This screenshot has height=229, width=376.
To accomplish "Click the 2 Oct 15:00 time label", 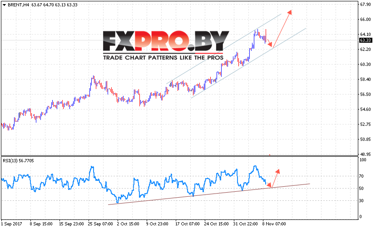I will 128,224.
